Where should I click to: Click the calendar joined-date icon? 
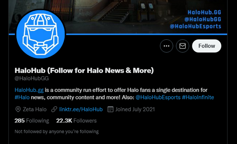(x=110, y=109)
